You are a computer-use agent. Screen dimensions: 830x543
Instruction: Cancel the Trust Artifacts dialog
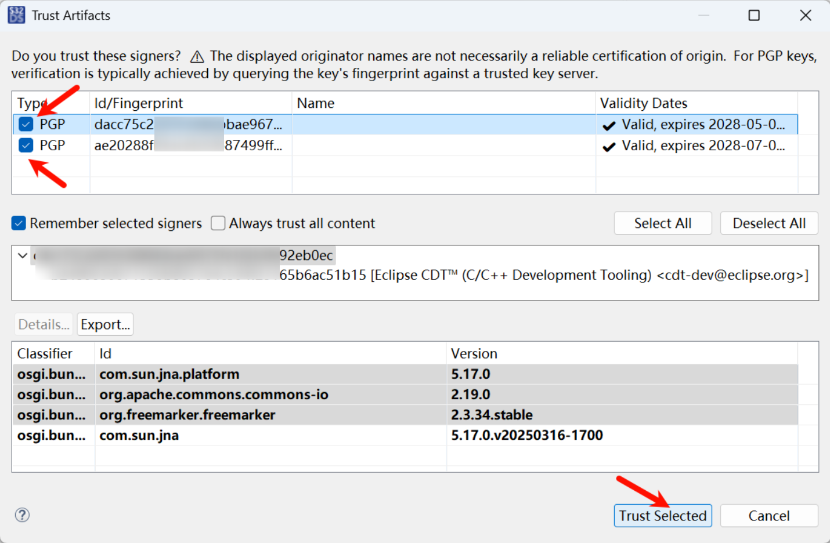(x=769, y=516)
